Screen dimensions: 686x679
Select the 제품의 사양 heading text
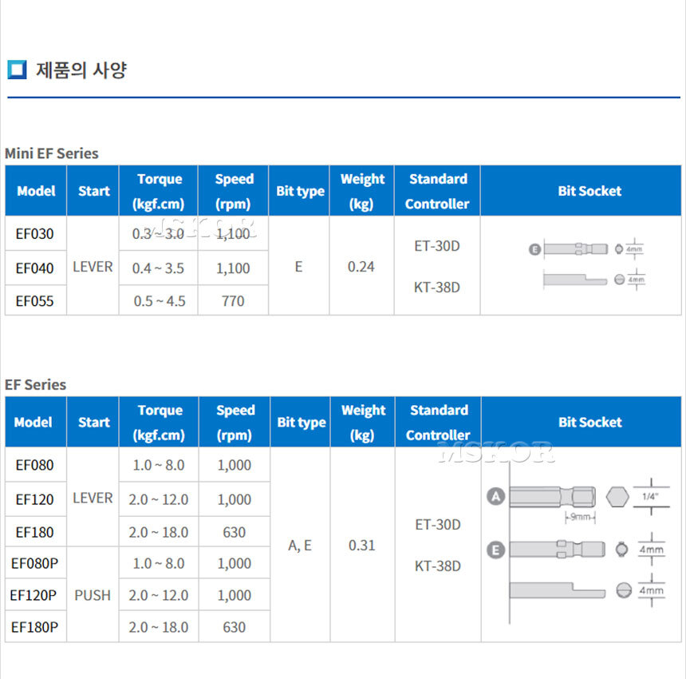tap(81, 69)
